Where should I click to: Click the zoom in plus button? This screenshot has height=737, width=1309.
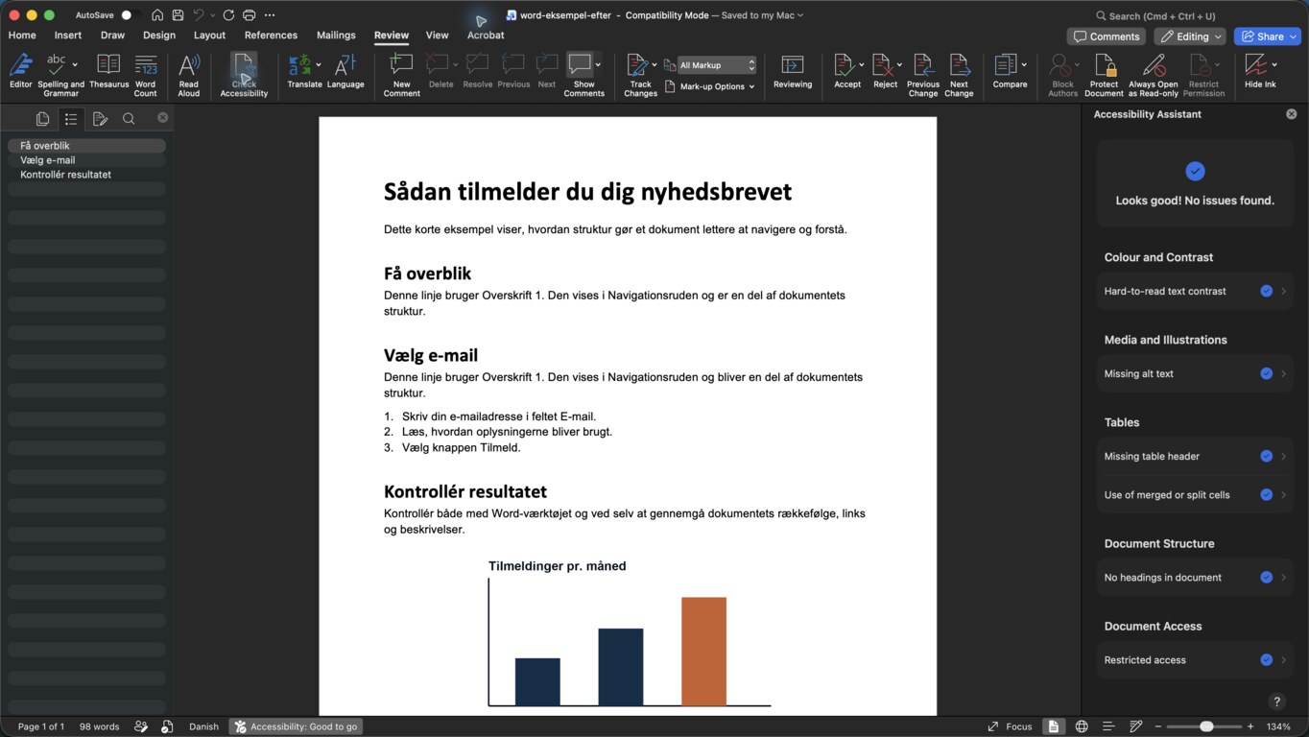click(x=1250, y=726)
